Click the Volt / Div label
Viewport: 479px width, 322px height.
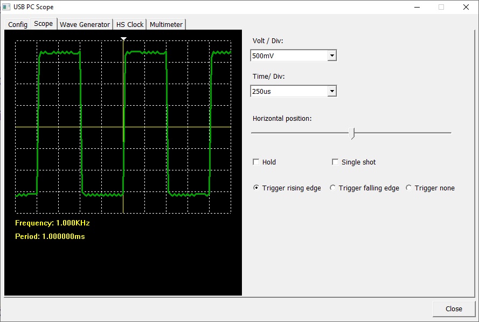[x=268, y=40]
